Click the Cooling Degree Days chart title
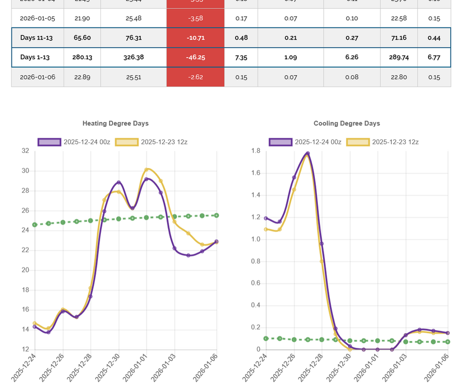The image size is (462, 390). [346, 123]
